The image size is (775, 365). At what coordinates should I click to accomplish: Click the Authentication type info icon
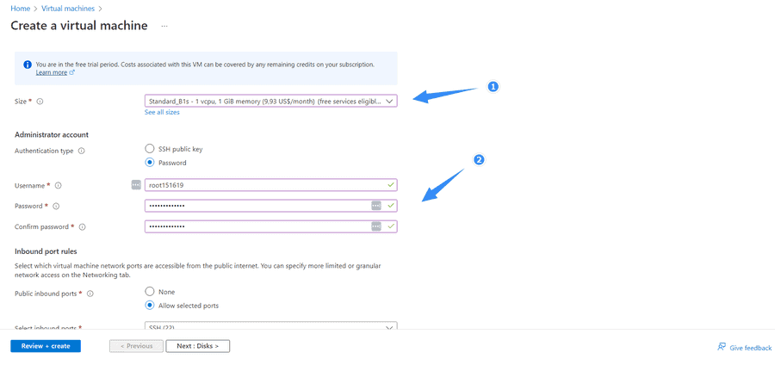pos(82,152)
